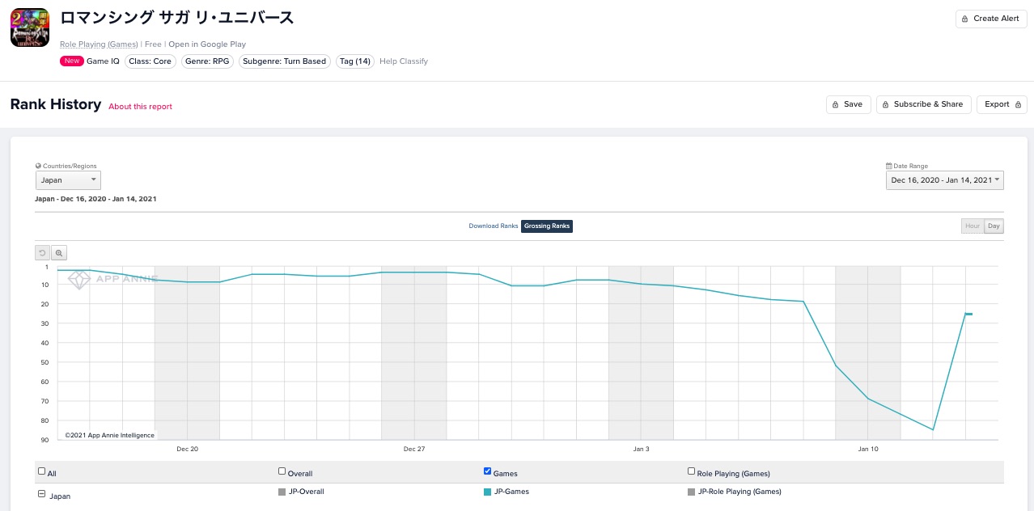Click the Class: Core tag
Screen dimensions: 1034x511
pos(150,61)
